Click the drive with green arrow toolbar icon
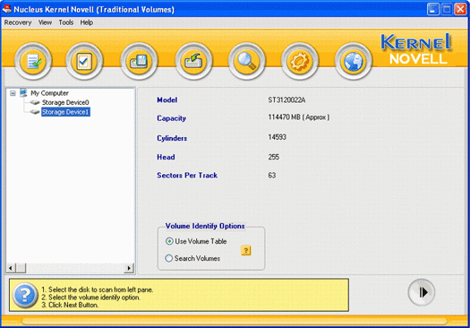The width and height of the screenshot is (470, 328). point(193,61)
